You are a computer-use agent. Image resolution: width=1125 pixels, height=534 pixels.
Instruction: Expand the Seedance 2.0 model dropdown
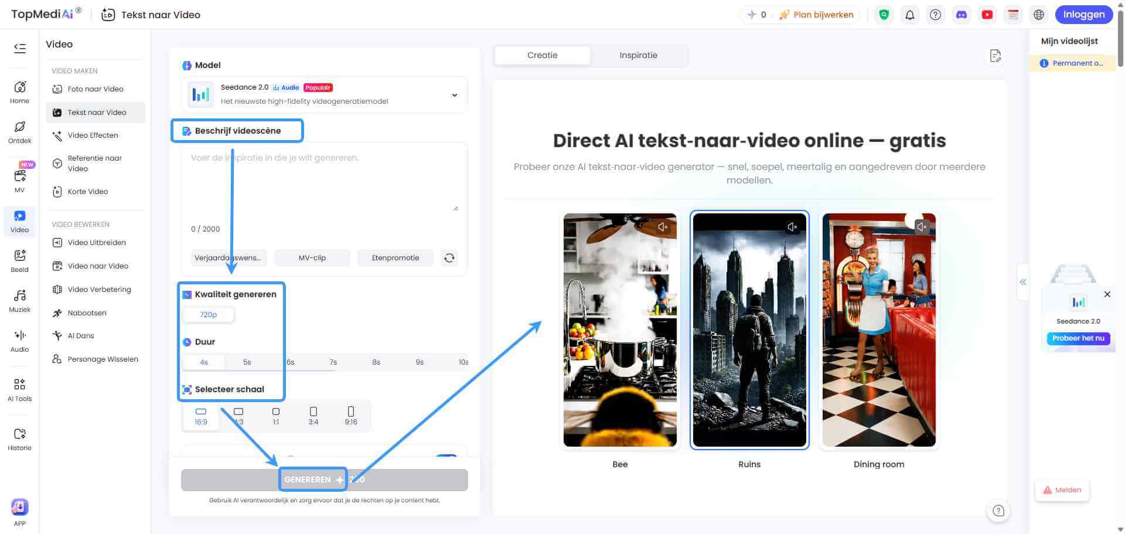454,95
